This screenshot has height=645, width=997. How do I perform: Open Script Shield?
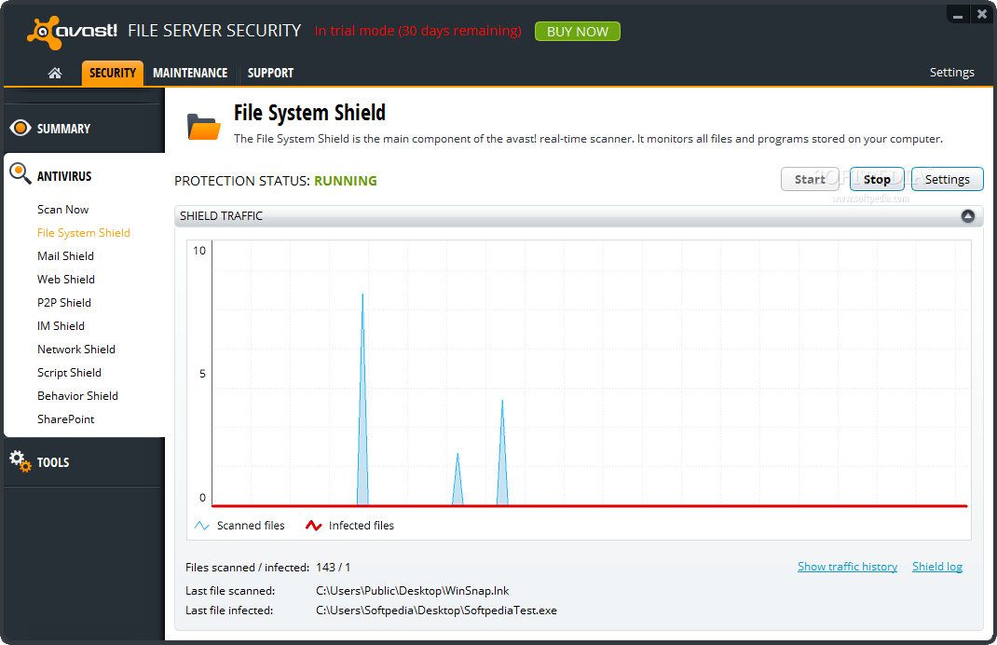[x=69, y=373]
